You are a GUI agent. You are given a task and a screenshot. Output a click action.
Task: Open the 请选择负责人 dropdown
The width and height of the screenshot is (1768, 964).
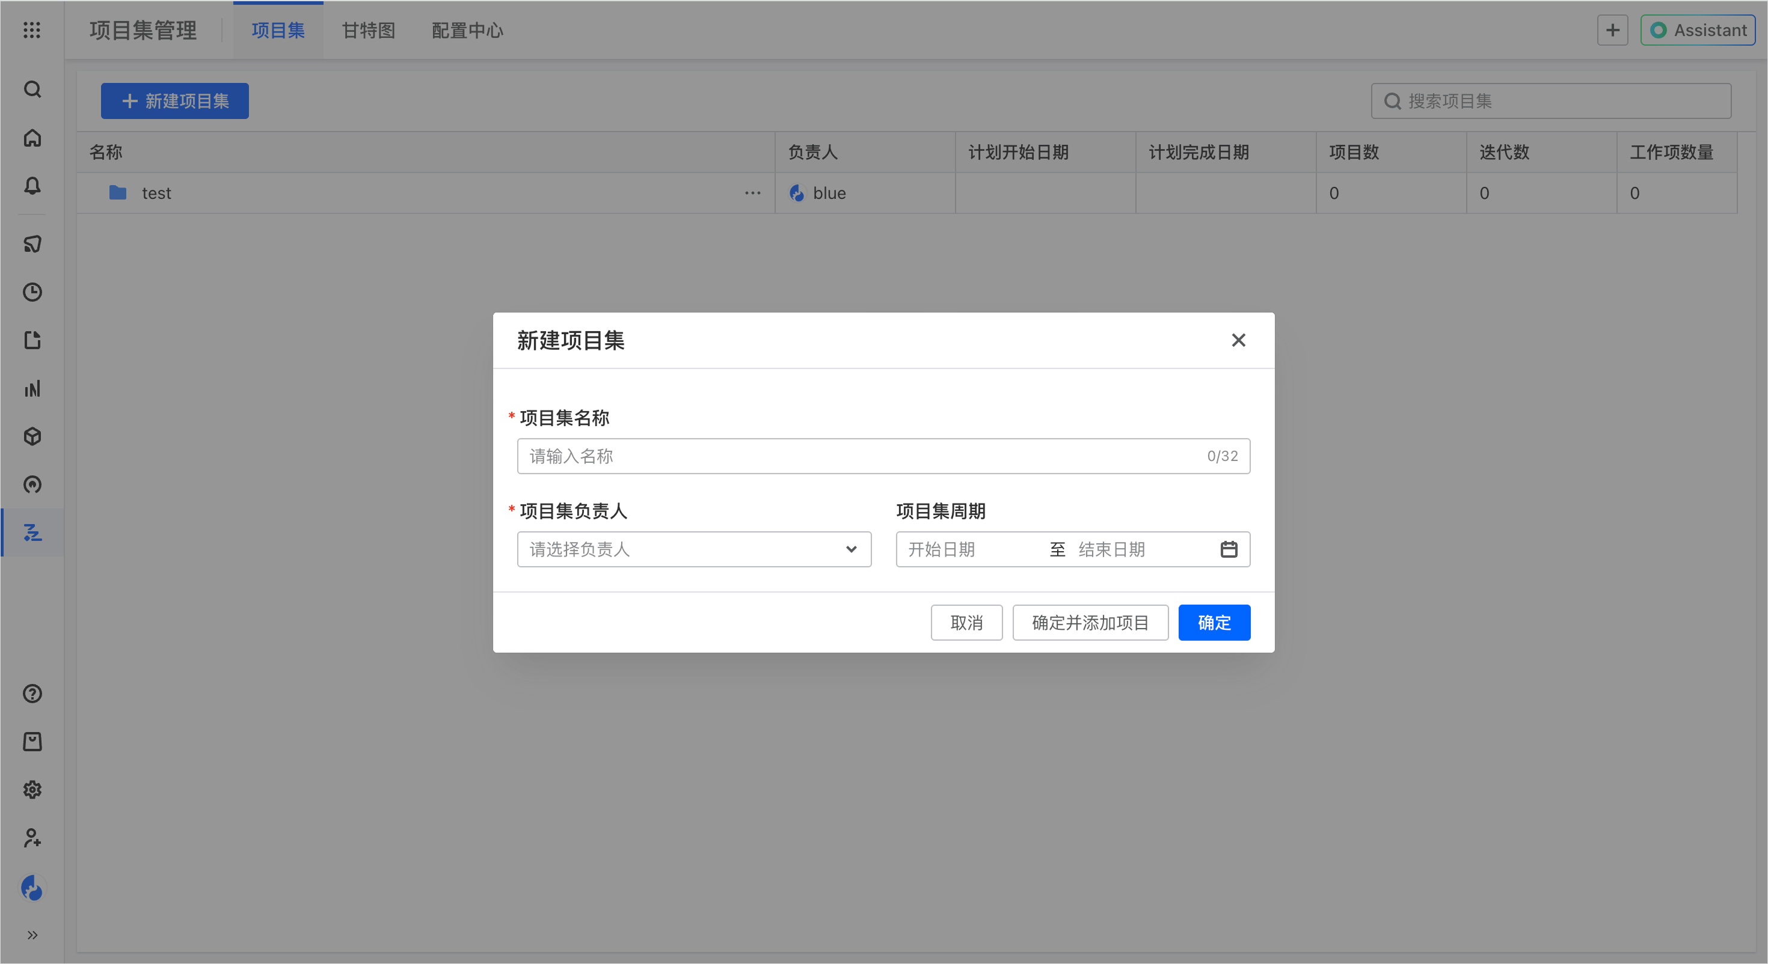694,549
